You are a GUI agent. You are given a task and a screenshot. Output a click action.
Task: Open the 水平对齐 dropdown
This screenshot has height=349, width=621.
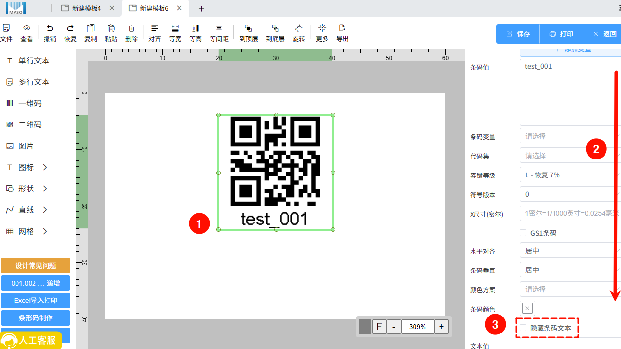[x=570, y=251]
